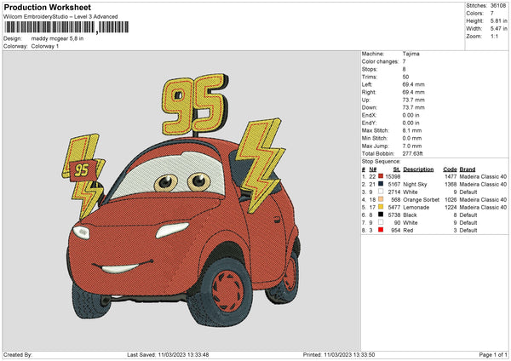Click the Width value '5.47 in'
Image resolution: width=511 pixels, height=361 pixels.
click(x=498, y=29)
